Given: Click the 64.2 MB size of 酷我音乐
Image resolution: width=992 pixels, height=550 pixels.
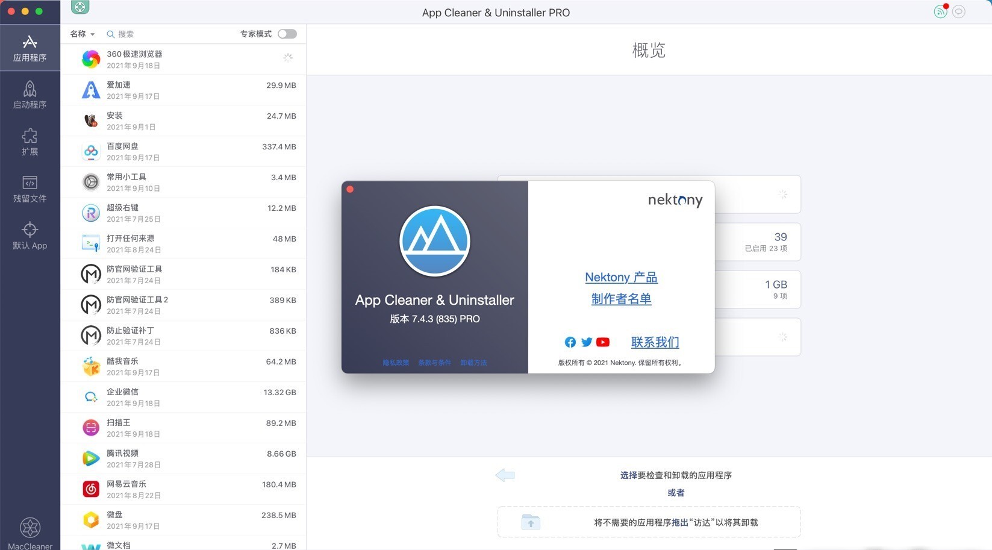Looking at the screenshot, I should (x=281, y=362).
